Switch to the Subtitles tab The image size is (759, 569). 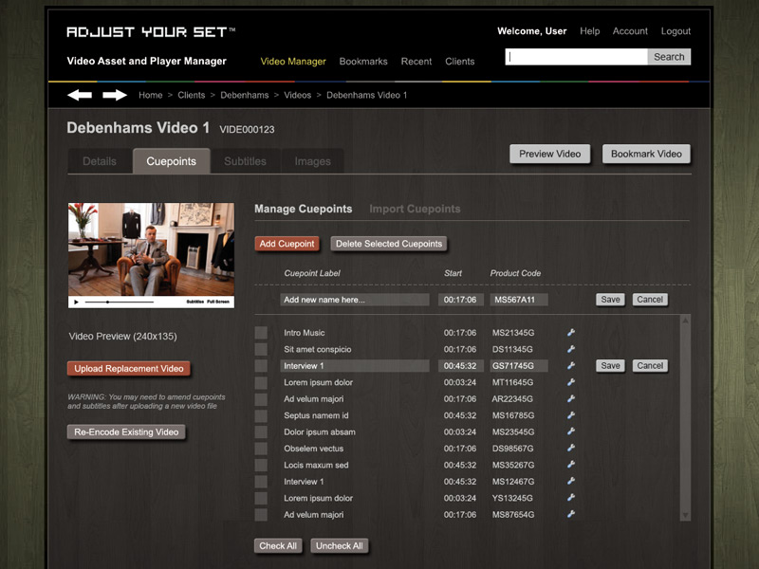coord(245,161)
